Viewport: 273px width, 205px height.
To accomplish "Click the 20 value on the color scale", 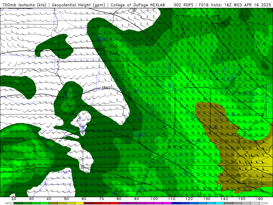I will coord(14,199).
